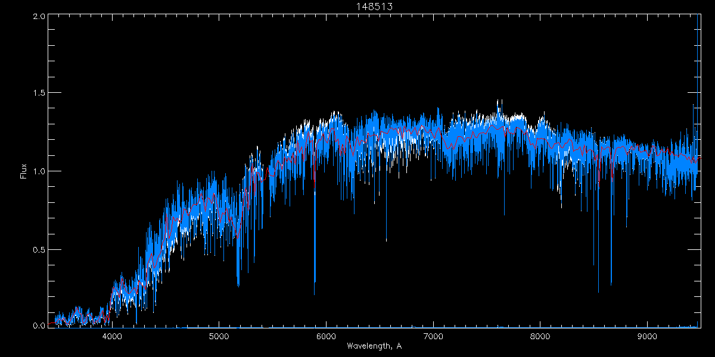Click the deep absorption line bottom near 8540
Viewport: 715px width, 357px height.
598,290
